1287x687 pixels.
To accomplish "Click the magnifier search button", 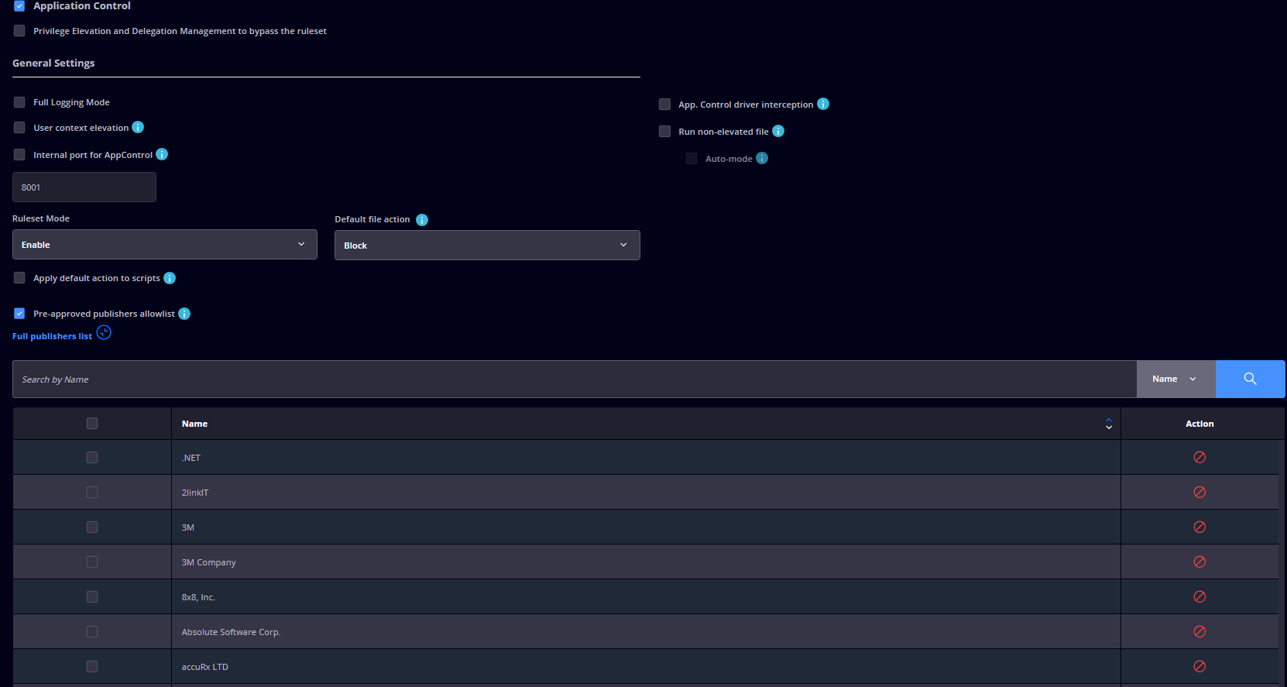I will 1250,379.
